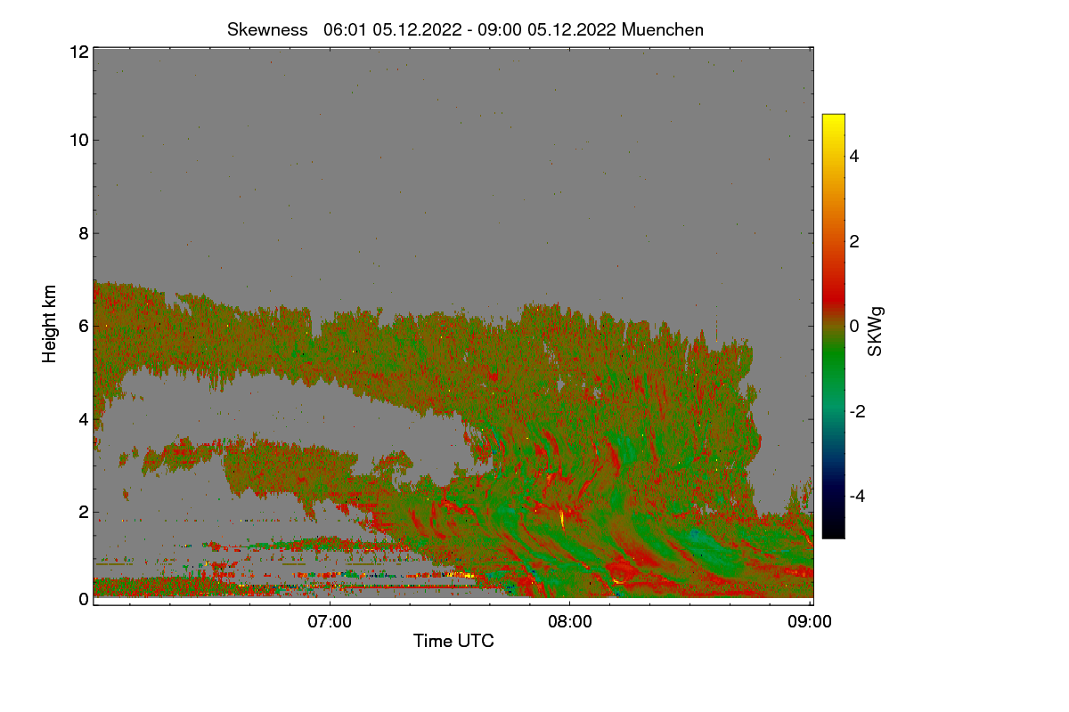Click the 'Time UTC' x-axis label
Image resolution: width=1069 pixels, height=712 pixels.
(453, 640)
